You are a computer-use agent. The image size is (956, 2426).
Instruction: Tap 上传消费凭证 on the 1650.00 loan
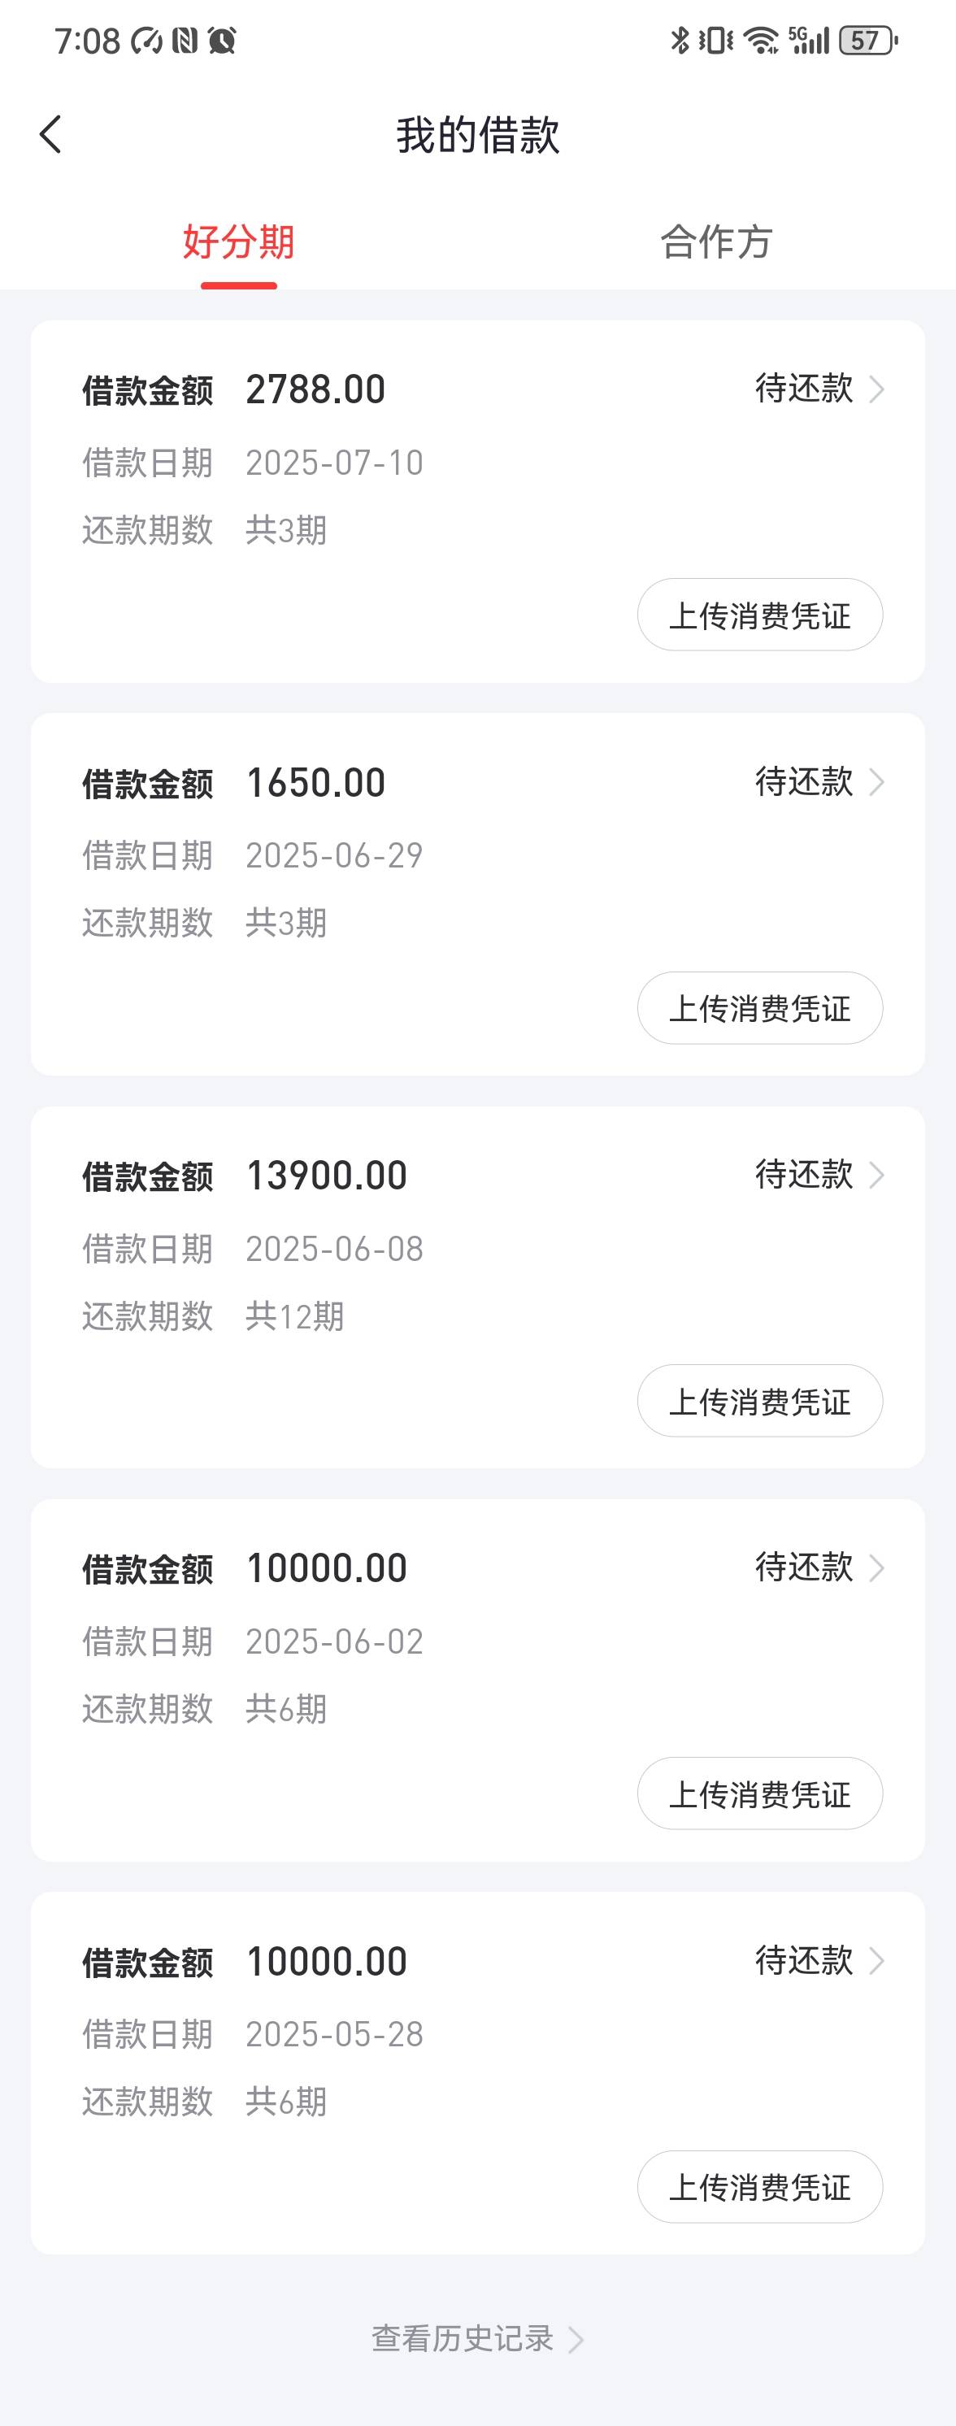pos(760,1007)
